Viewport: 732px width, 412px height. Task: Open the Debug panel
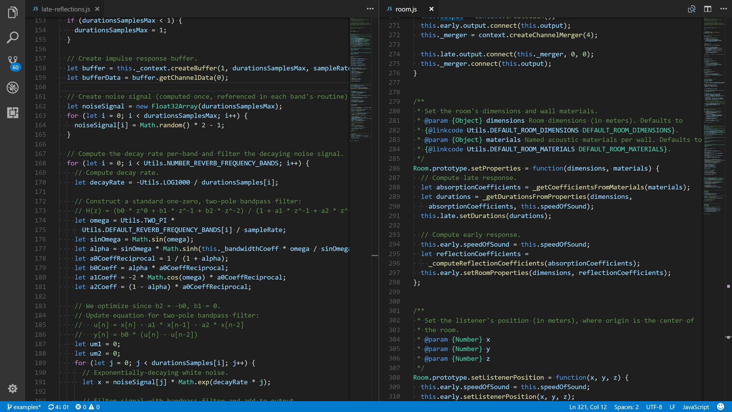(x=13, y=88)
